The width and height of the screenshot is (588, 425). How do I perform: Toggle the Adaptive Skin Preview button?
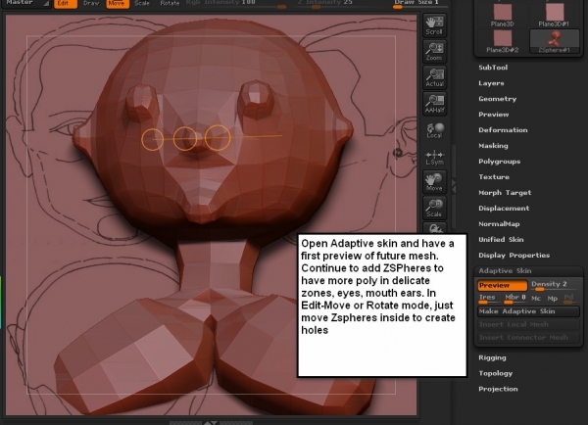(x=502, y=285)
